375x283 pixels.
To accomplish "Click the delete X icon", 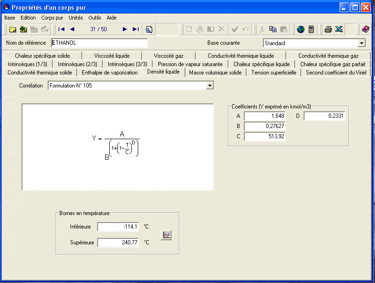I will (x=222, y=29).
